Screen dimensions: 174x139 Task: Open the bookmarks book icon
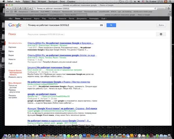click(x=11, y=12)
